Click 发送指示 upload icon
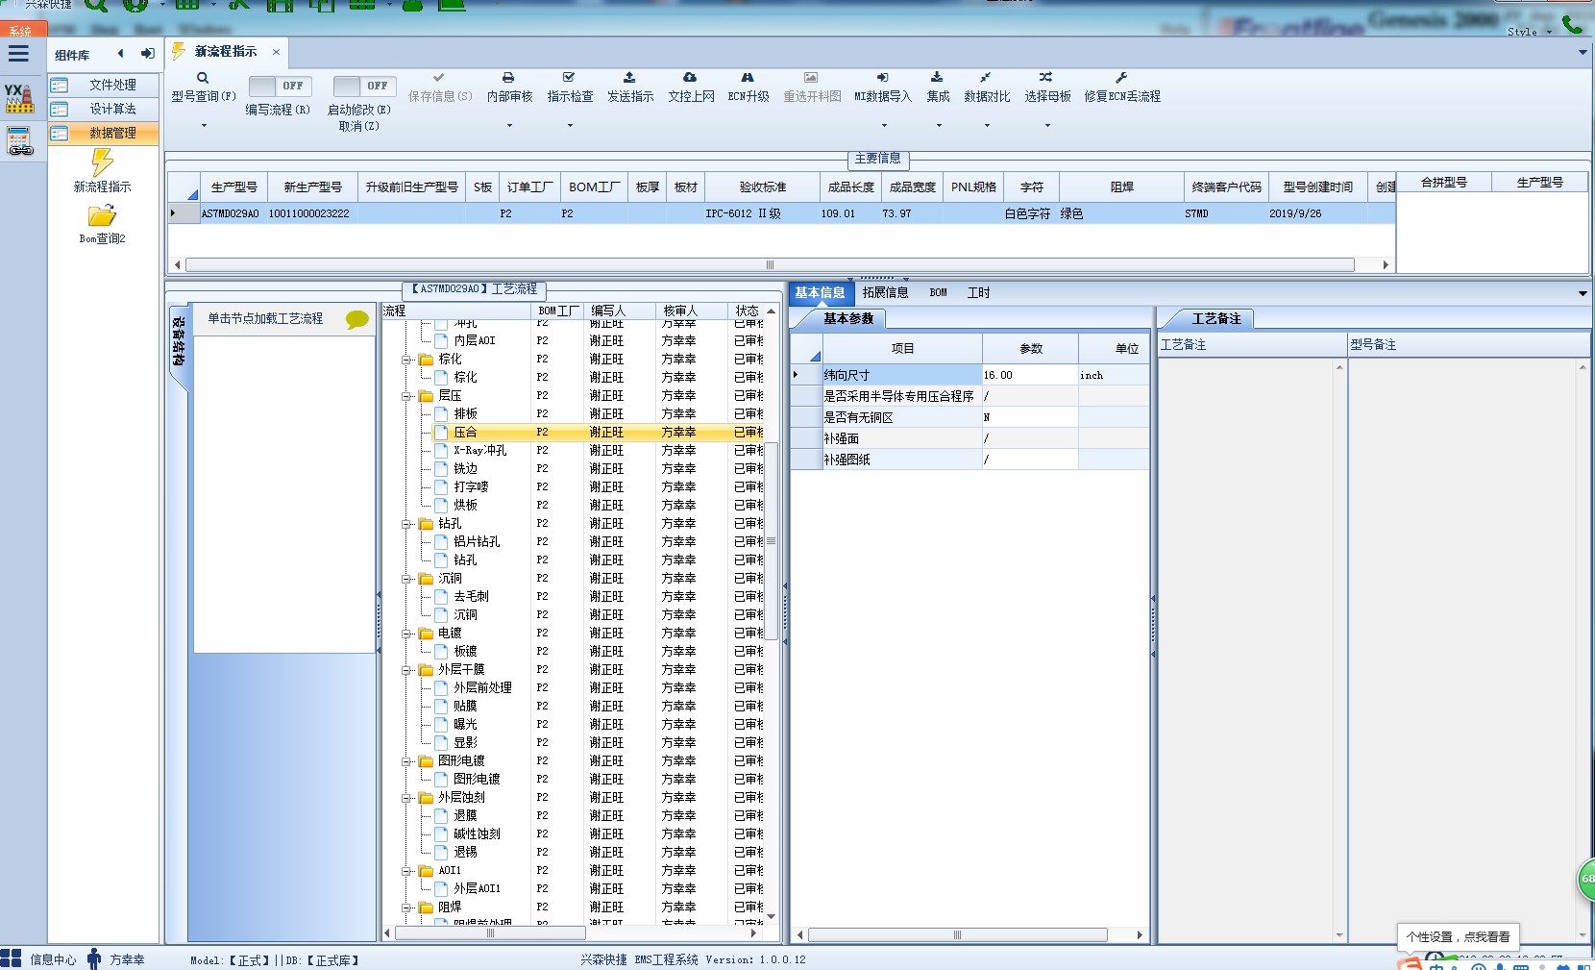1595x970 pixels. (x=629, y=77)
